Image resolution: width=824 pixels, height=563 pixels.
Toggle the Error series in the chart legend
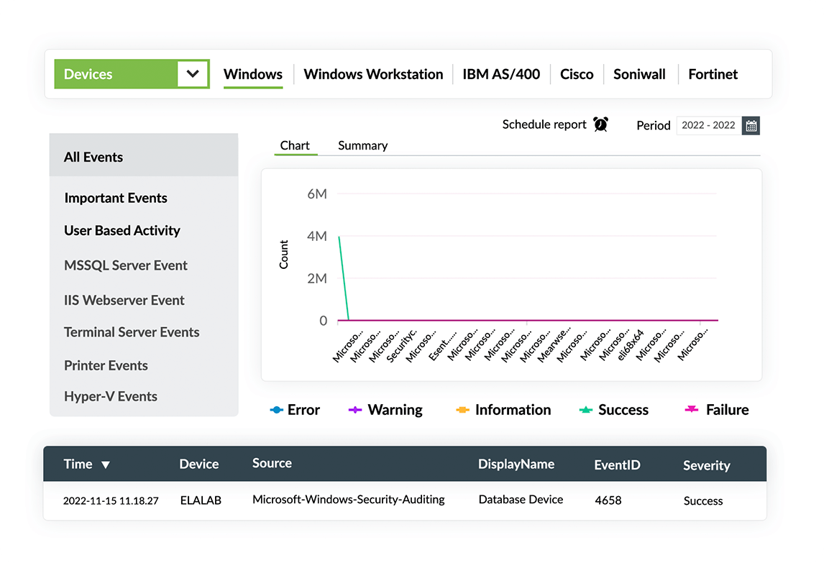(295, 409)
